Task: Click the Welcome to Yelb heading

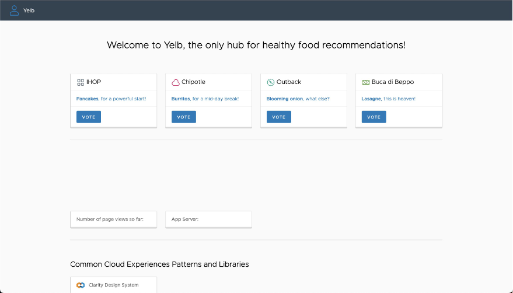Action: click(256, 45)
